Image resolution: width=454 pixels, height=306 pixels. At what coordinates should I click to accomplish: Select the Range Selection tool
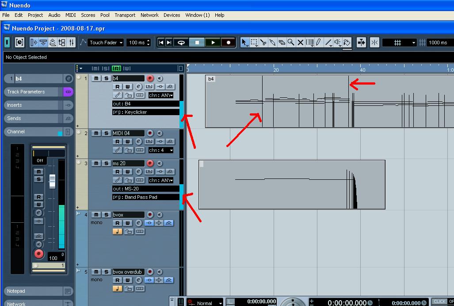254,43
